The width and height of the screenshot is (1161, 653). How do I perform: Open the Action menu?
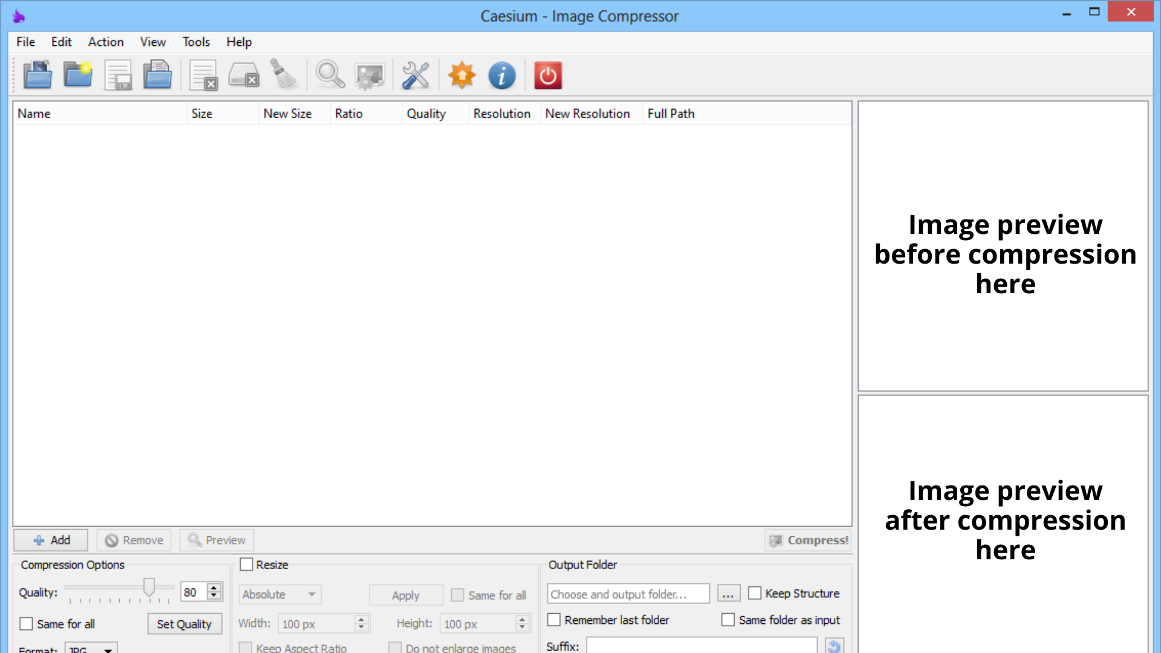tap(106, 42)
